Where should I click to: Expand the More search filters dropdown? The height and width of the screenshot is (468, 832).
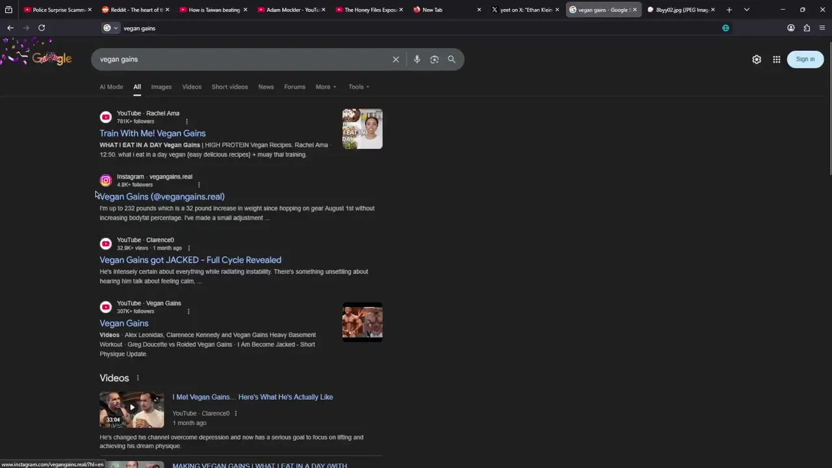pyautogui.click(x=326, y=86)
